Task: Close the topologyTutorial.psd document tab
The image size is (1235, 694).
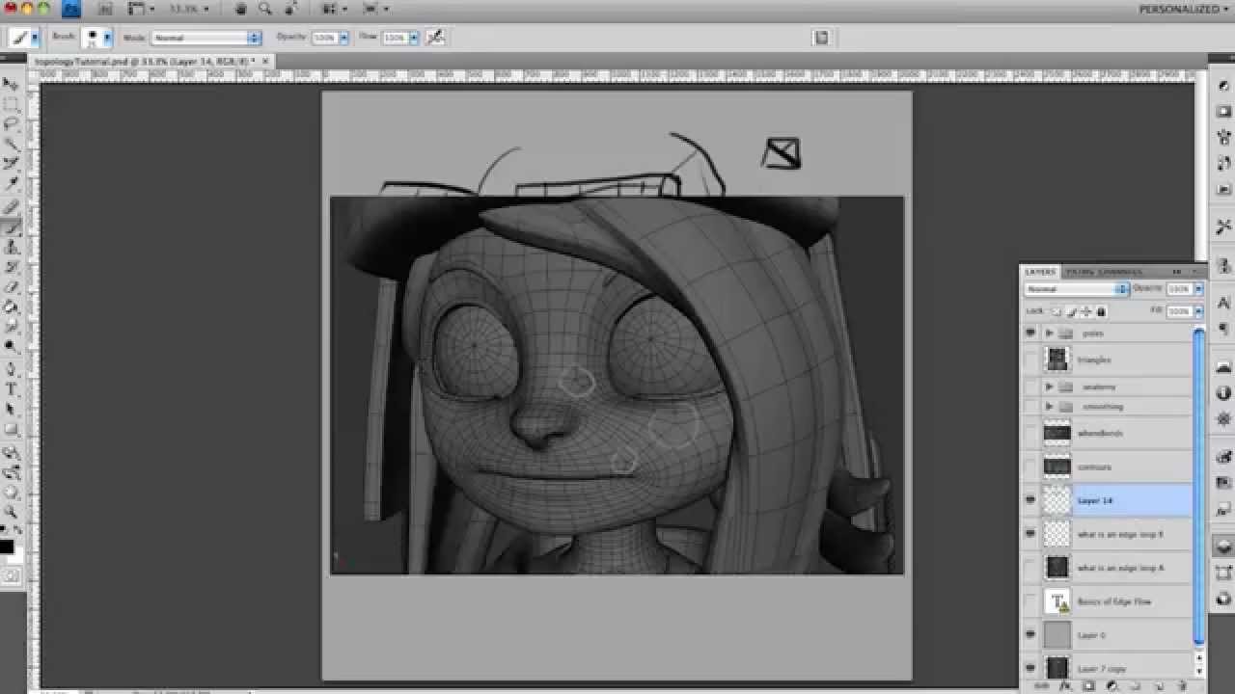Action: point(265,61)
